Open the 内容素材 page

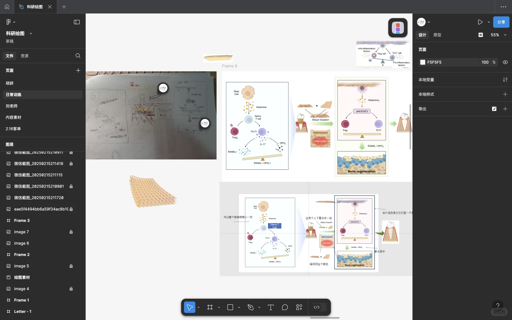pos(43,117)
